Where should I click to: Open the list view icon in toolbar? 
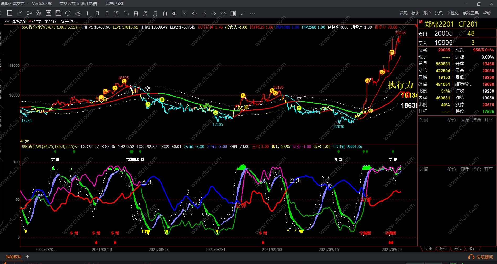pyautogui.click(x=10, y=13)
